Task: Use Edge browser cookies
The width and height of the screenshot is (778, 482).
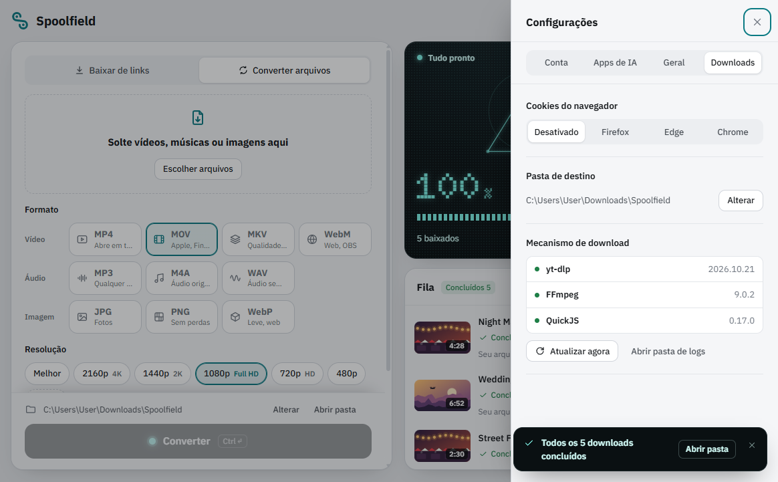Action: tap(674, 132)
